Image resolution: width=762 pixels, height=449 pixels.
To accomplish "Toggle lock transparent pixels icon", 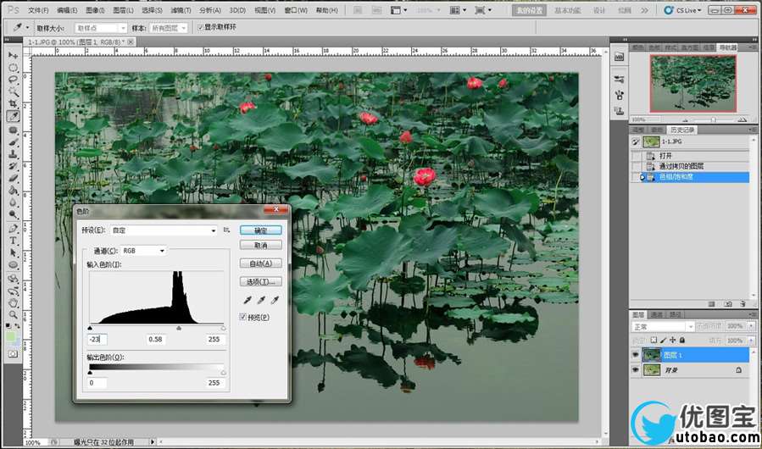I will 654,341.
